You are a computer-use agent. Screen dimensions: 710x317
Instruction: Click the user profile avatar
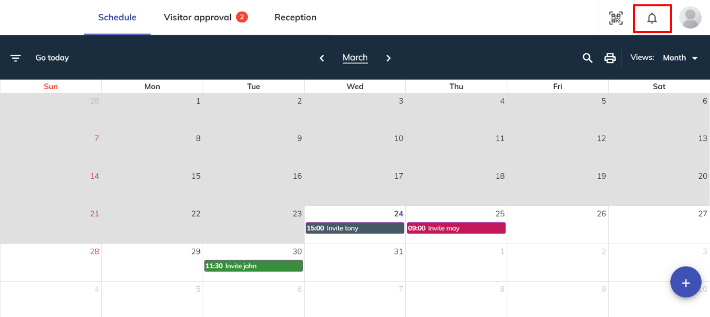690,18
